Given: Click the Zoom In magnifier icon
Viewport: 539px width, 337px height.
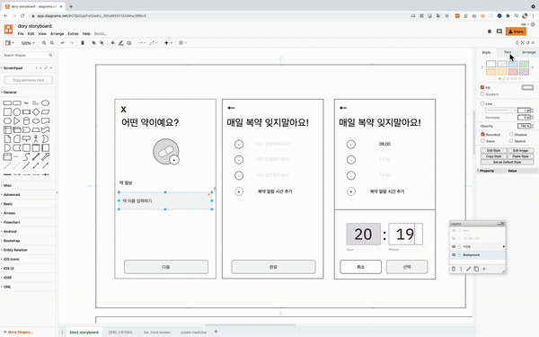Looking at the screenshot, I should pyautogui.click(x=44, y=43).
